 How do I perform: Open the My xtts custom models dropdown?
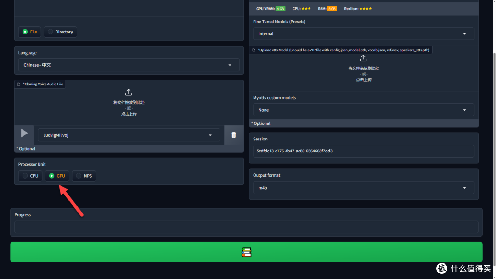coord(363,110)
